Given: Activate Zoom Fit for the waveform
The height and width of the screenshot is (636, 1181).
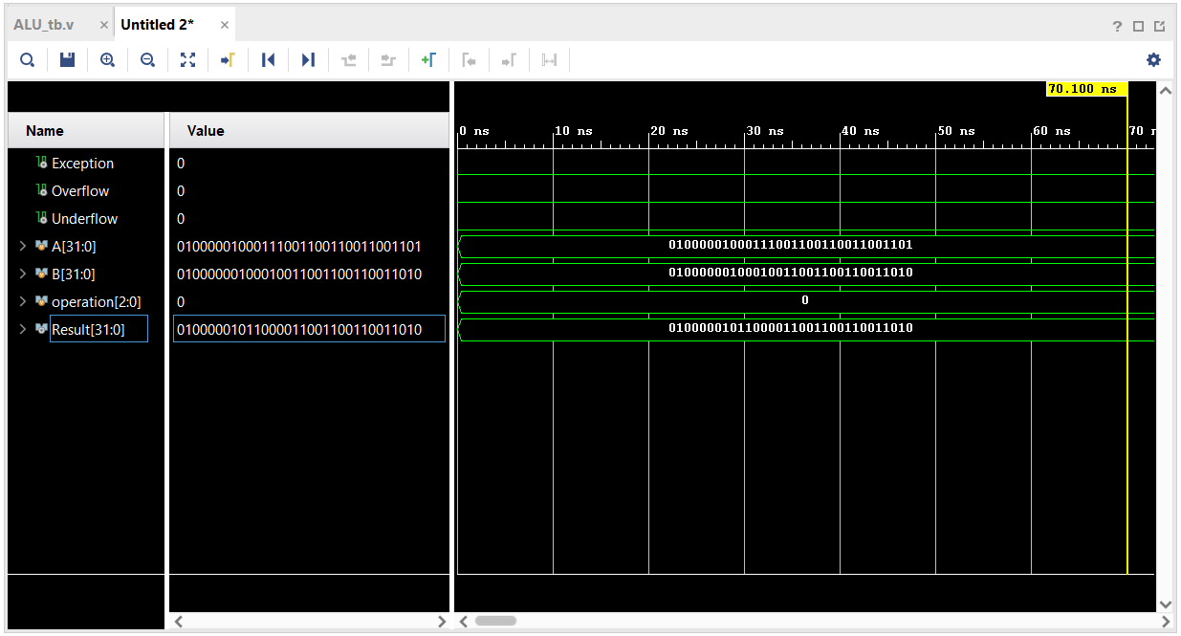Looking at the screenshot, I should 187,59.
